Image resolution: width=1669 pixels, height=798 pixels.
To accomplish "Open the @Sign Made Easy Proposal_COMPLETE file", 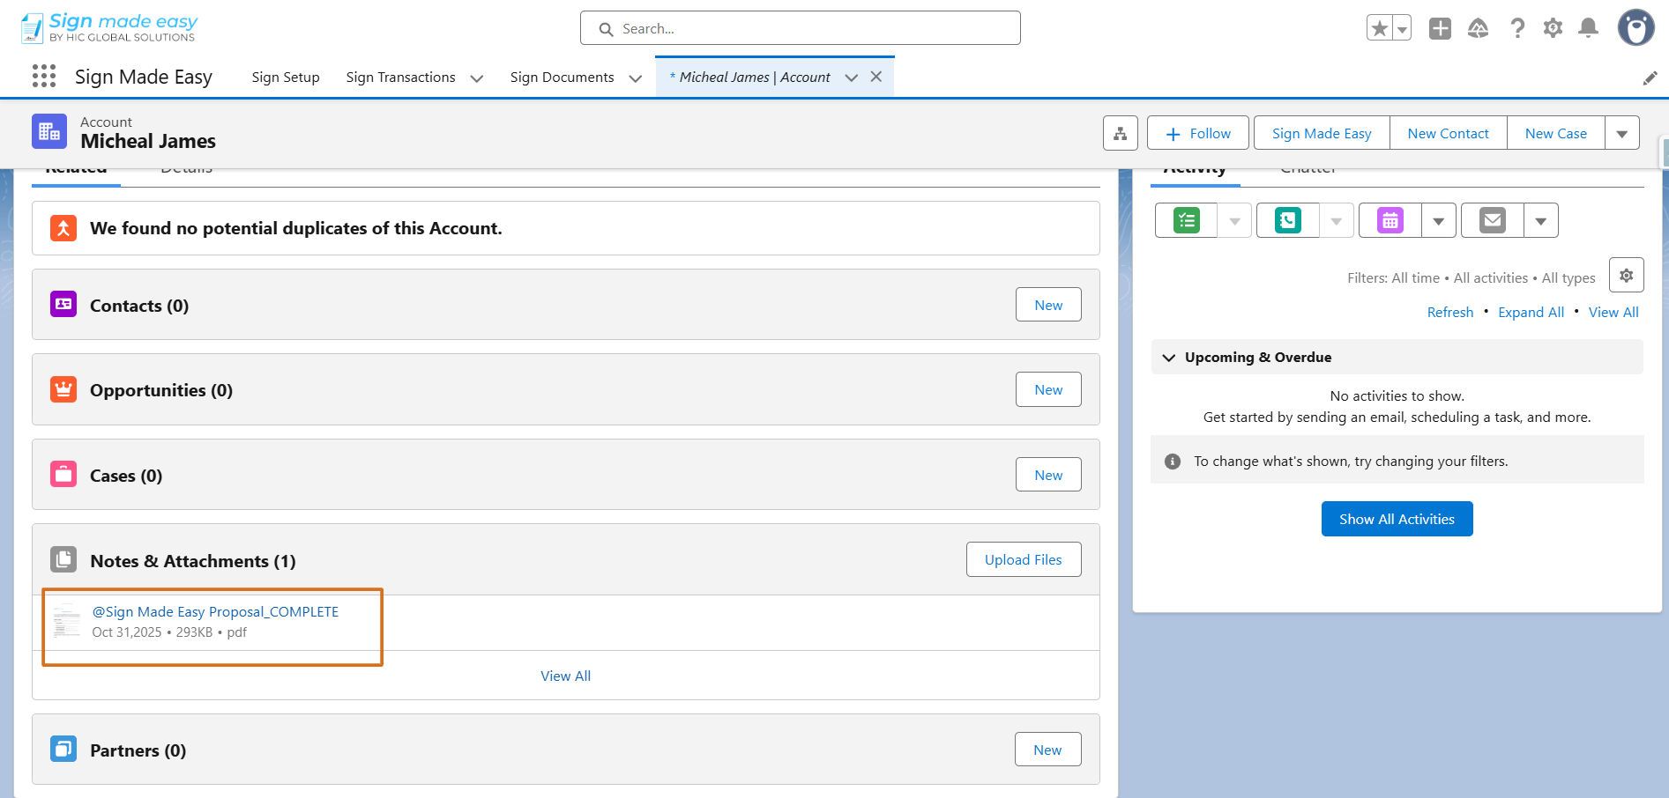I will point(215,612).
